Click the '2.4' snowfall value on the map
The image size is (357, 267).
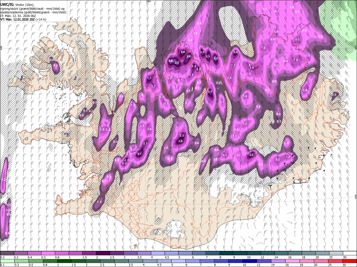(x=127, y=160)
